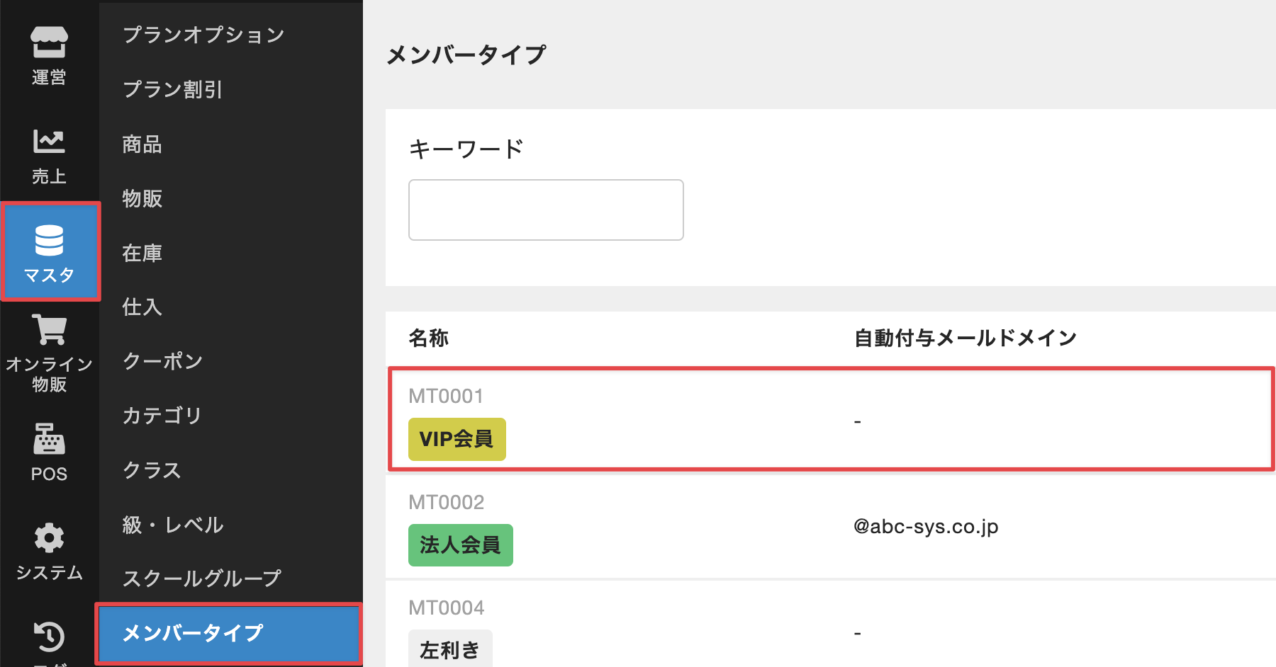
Task: Open システム gear settings icon
Action: 49,538
